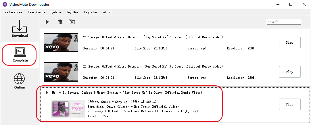Click the first video's Duration 00:04:21 text
This screenshot has width=311, height=125.
(99, 48)
